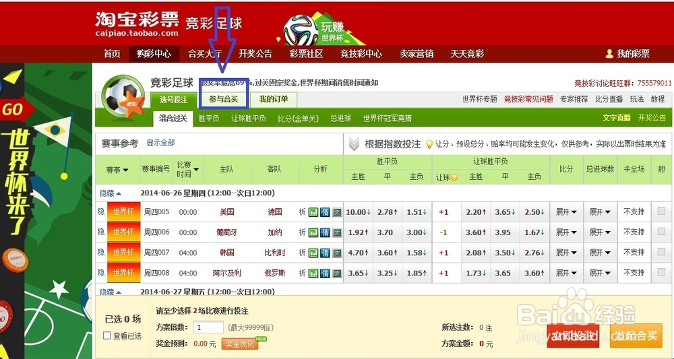Open the 文字直播 link
This screenshot has width=674, height=359.
click(x=617, y=118)
